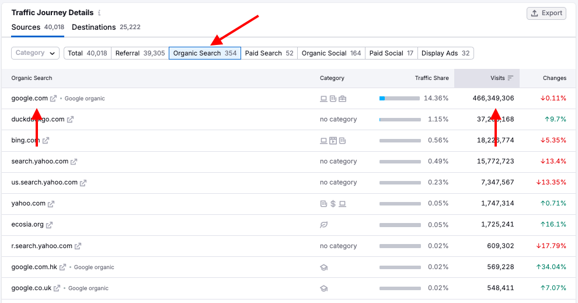
Task: Open the search.yahoo.com source link
Action: [x=40, y=162]
